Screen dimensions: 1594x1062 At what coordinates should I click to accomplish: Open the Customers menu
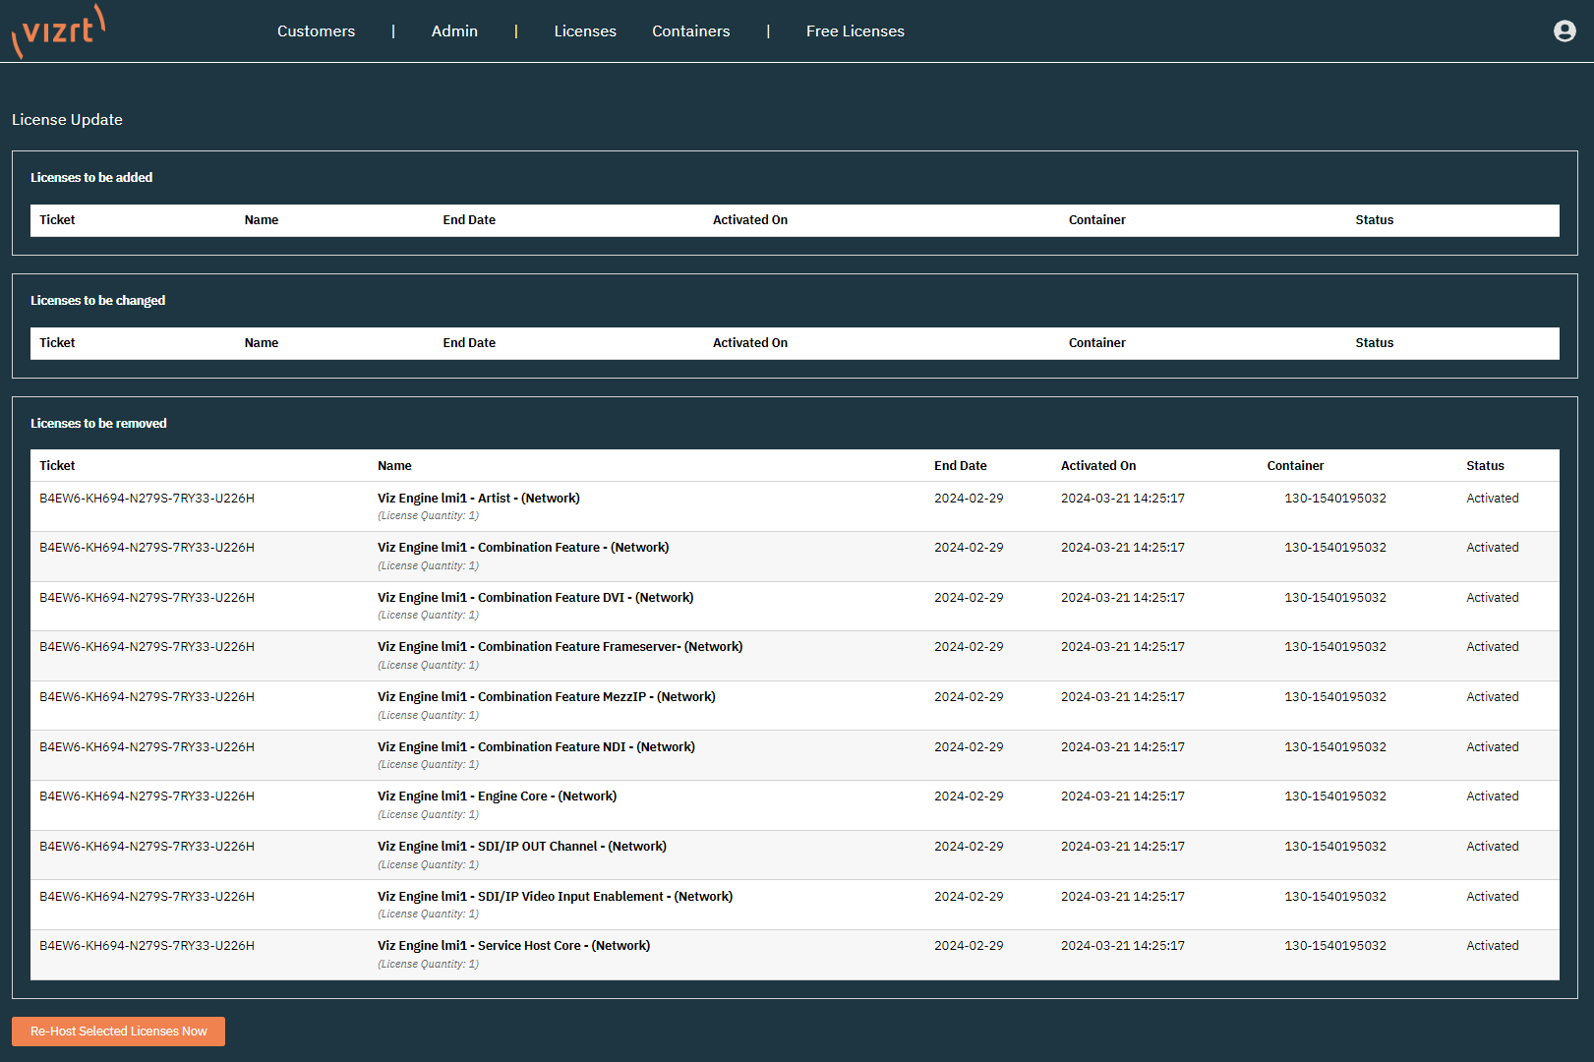coord(316,31)
